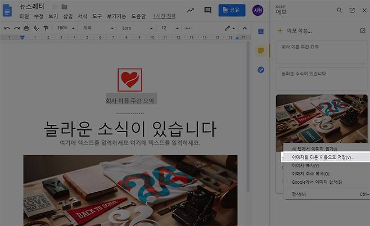
Task: Open the 수정 menu
Action: pos(38,16)
